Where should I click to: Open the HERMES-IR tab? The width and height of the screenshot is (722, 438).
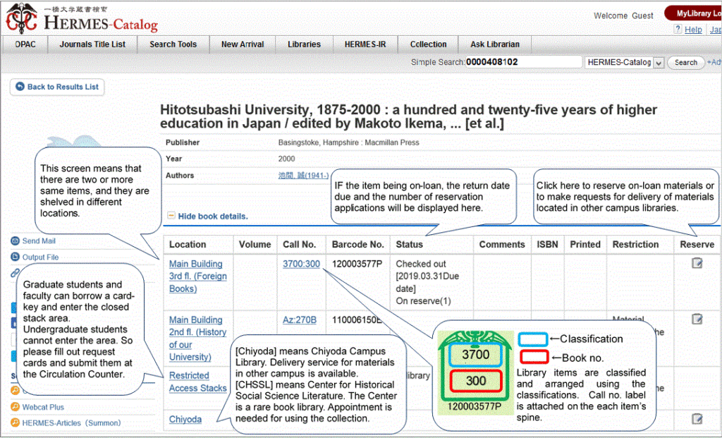(x=365, y=44)
